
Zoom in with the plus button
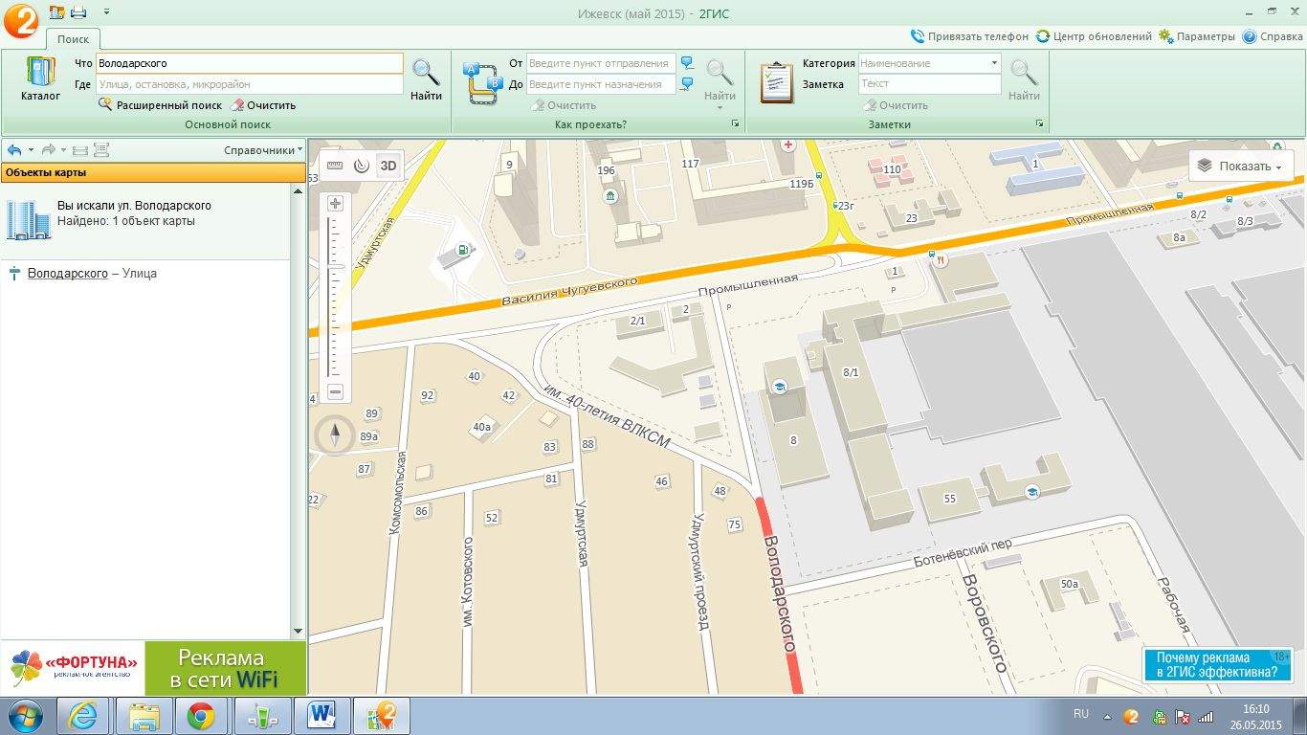tap(335, 203)
